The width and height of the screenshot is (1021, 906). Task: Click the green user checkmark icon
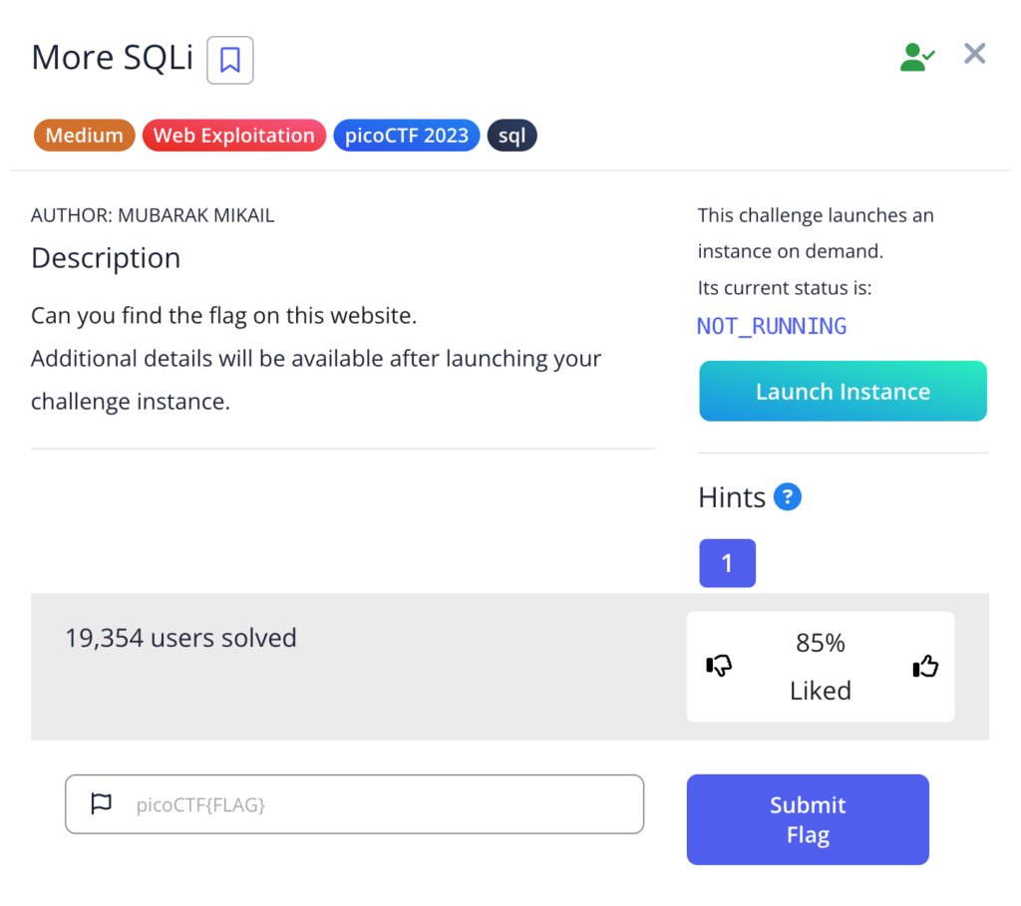[915, 54]
